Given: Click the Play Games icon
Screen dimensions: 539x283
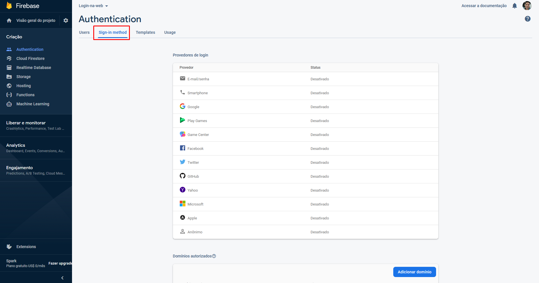Looking at the screenshot, I should [x=183, y=120].
